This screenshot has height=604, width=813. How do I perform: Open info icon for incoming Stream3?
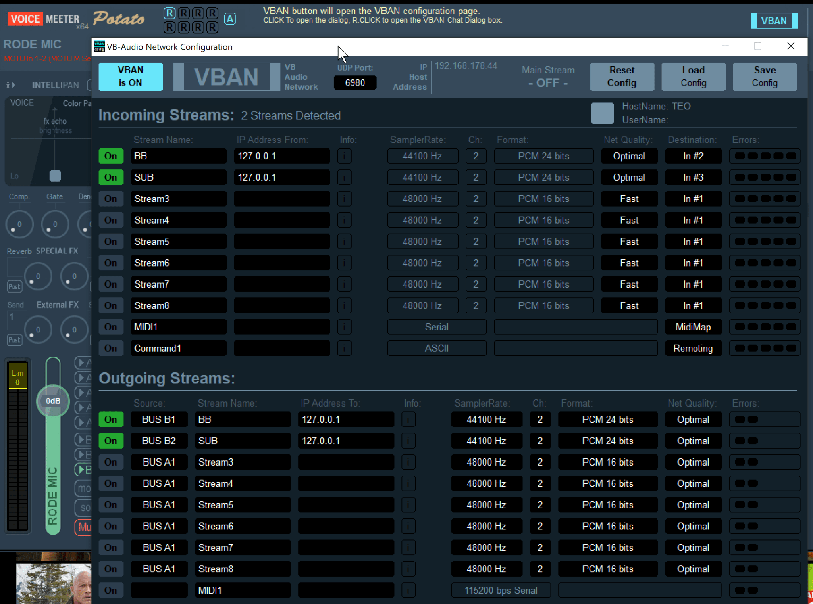(x=344, y=199)
